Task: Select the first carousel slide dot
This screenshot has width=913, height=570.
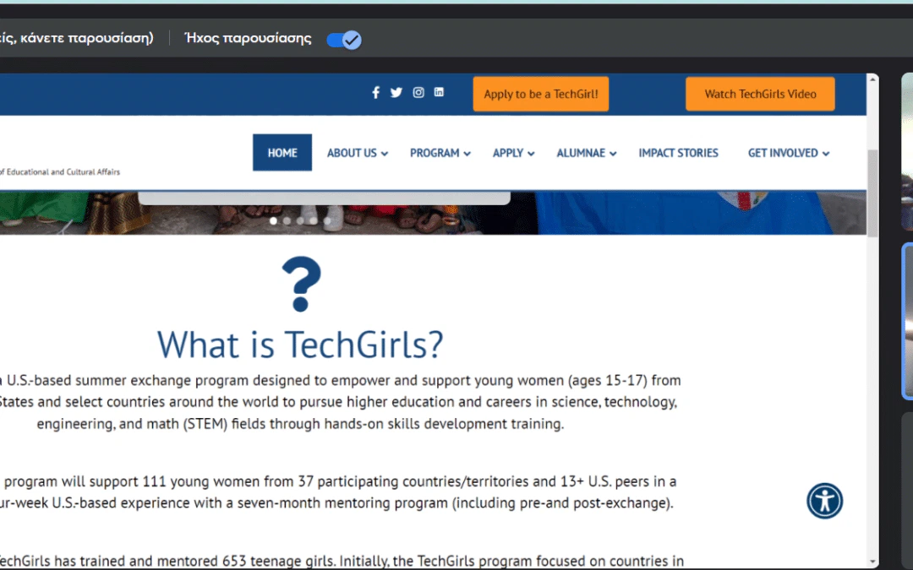Action: [273, 221]
